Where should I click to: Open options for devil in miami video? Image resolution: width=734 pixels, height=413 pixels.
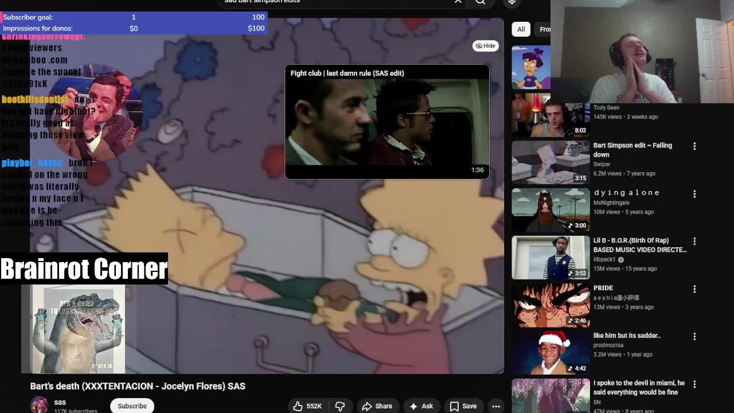point(694,384)
